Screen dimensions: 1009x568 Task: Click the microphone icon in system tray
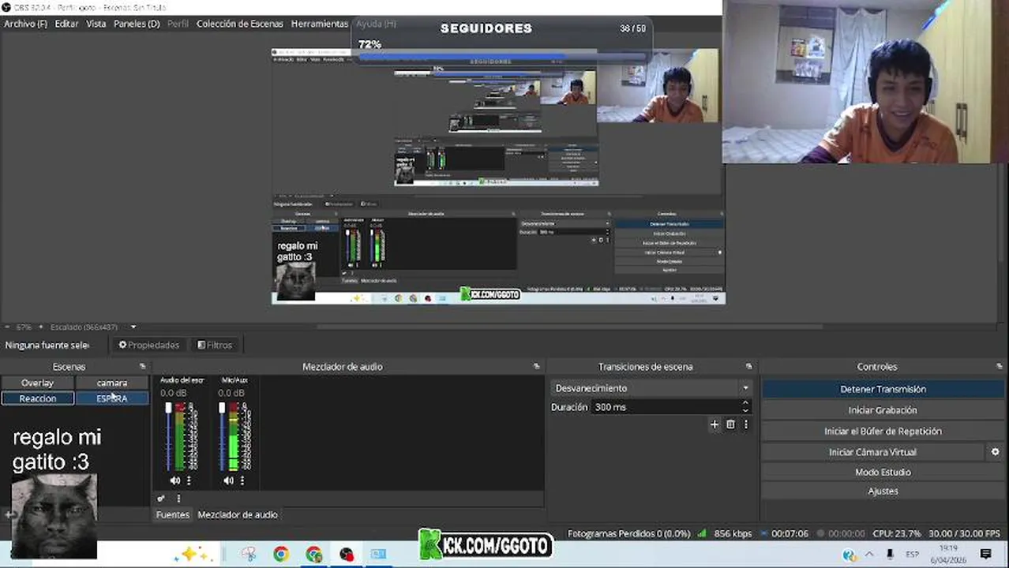click(x=890, y=555)
